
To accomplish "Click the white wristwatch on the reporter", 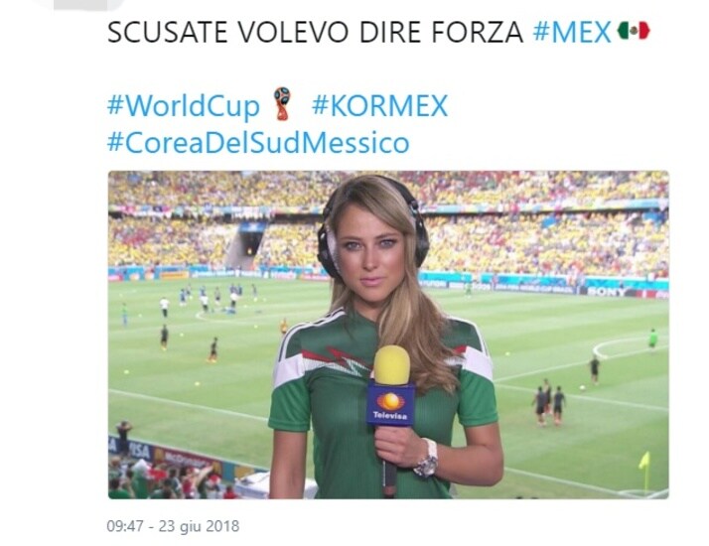I will (x=428, y=458).
